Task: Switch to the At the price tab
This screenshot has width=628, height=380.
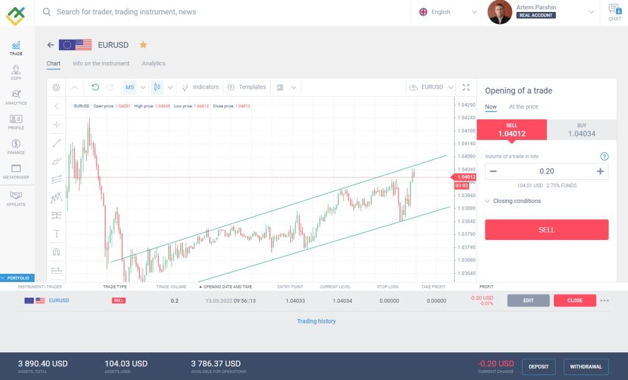Action: click(x=523, y=107)
